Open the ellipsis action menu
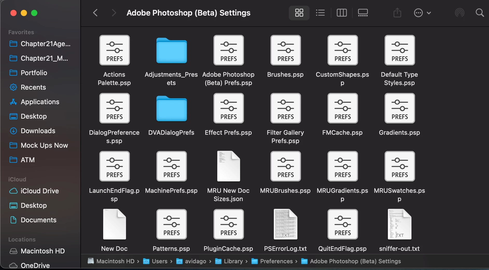Viewport: 489px width, 270px height. [x=422, y=13]
